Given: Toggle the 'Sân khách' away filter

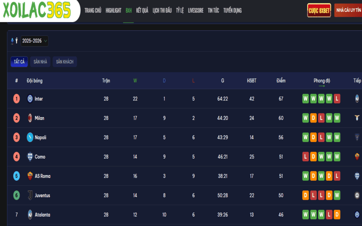Looking at the screenshot, I should tap(65, 62).
